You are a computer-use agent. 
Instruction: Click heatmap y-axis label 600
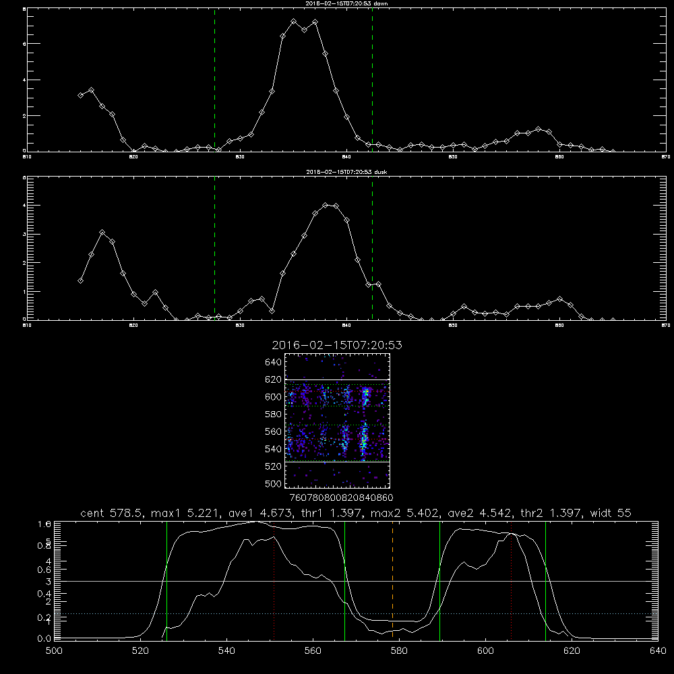click(274, 397)
